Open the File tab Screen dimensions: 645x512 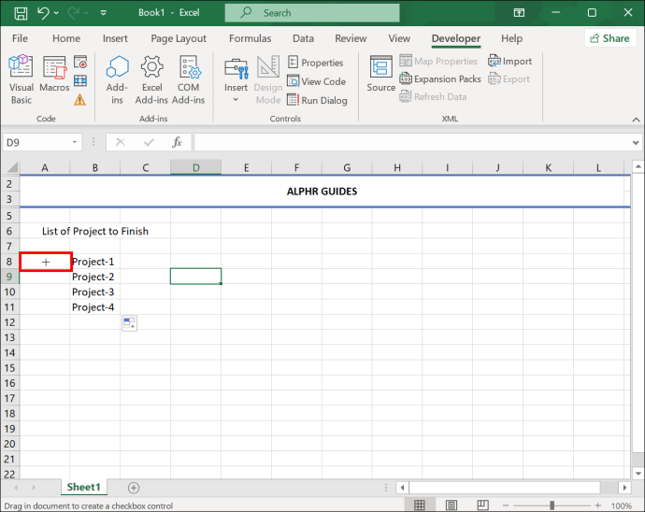pos(21,38)
